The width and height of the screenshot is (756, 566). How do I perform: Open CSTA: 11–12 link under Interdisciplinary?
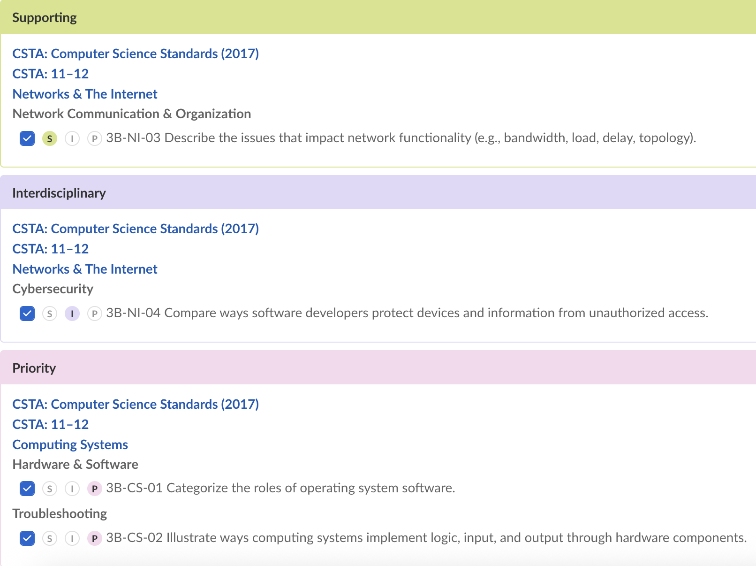click(50, 249)
